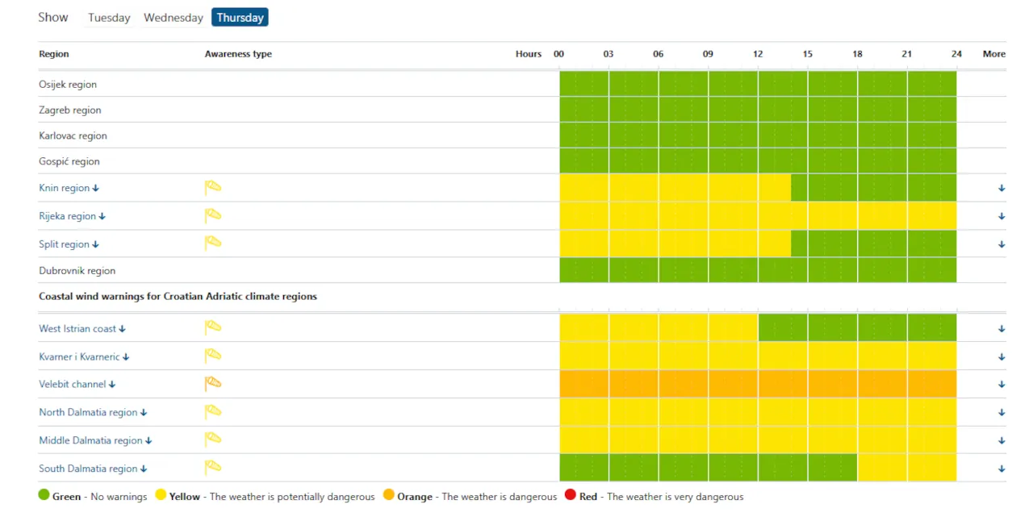This screenshot has width=1033, height=525.
Task: Click the North Dalmatia region wind icon
Action: tap(212, 412)
